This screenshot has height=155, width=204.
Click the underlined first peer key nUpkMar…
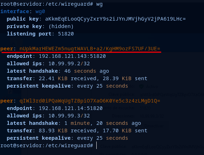(x=90, y=49)
